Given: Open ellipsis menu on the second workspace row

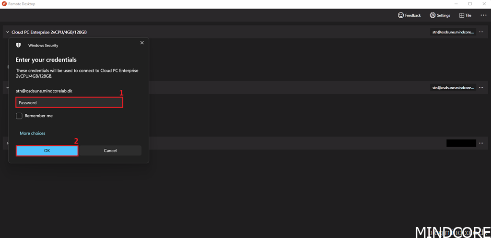Looking at the screenshot, I should pyautogui.click(x=481, y=88).
